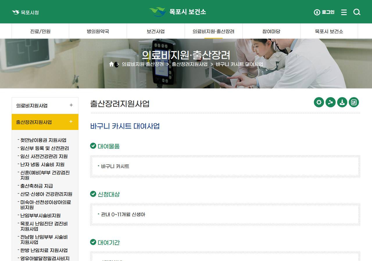The height and width of the screenshot is (261, 372).
Task: Open 임신 사전건강관리 지원
Action: [x=44, y=156]
